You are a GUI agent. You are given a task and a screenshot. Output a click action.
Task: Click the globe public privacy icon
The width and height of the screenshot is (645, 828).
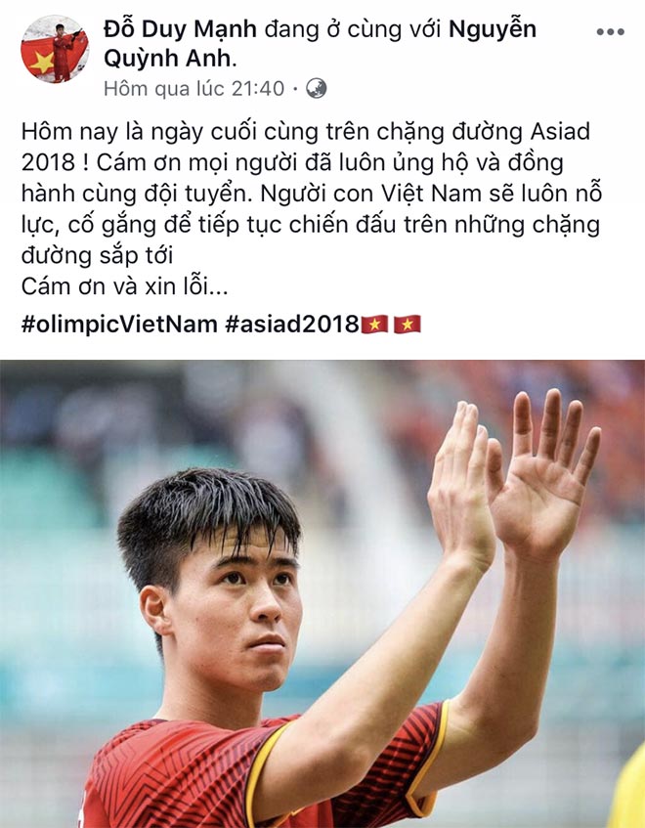317,88
